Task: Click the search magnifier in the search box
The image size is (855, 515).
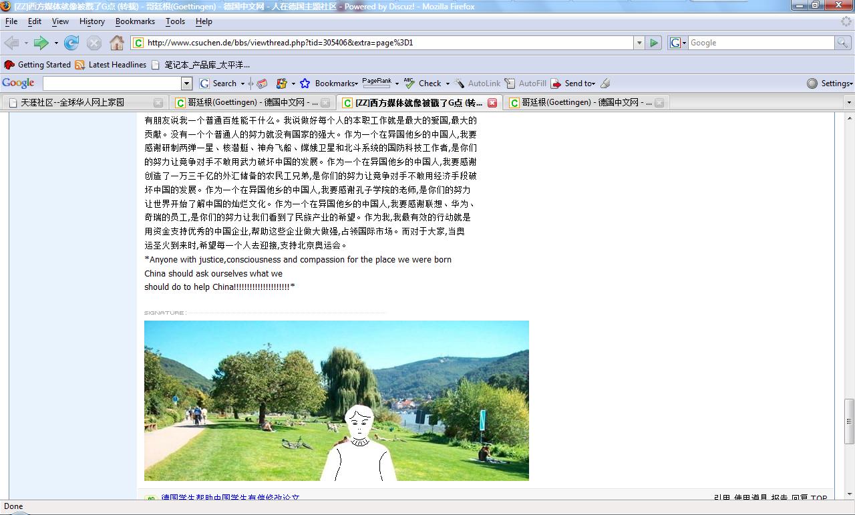Action: point(843,43)
